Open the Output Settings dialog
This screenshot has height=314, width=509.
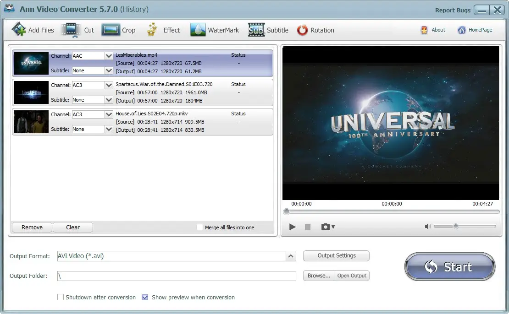coord(336,256)
